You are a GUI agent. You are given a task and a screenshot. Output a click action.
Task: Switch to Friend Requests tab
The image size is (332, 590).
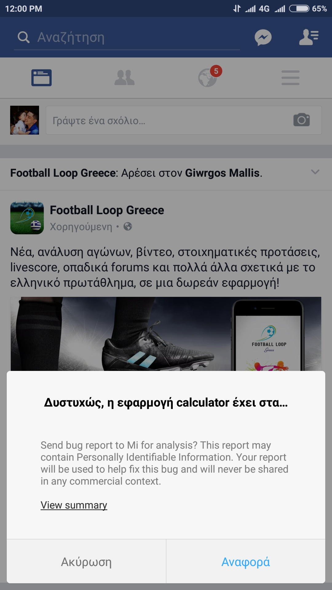(x=124, y=78)
